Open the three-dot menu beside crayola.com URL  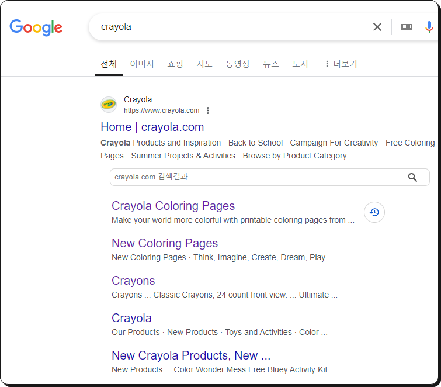pos(208,110)
